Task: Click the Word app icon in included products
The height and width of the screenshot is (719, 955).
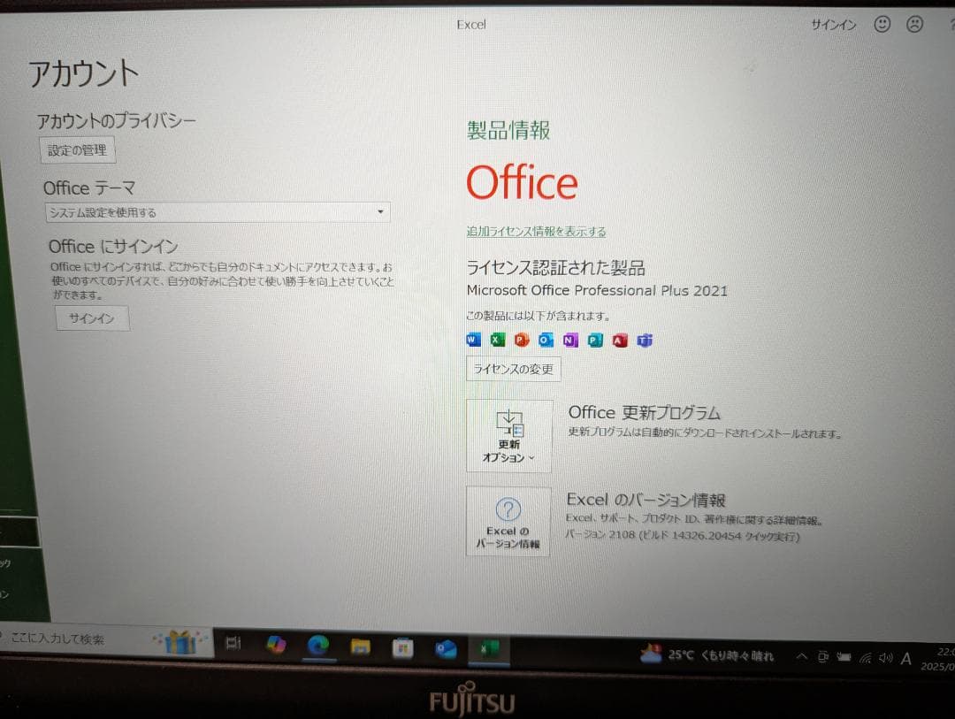Action: point(473,340)
